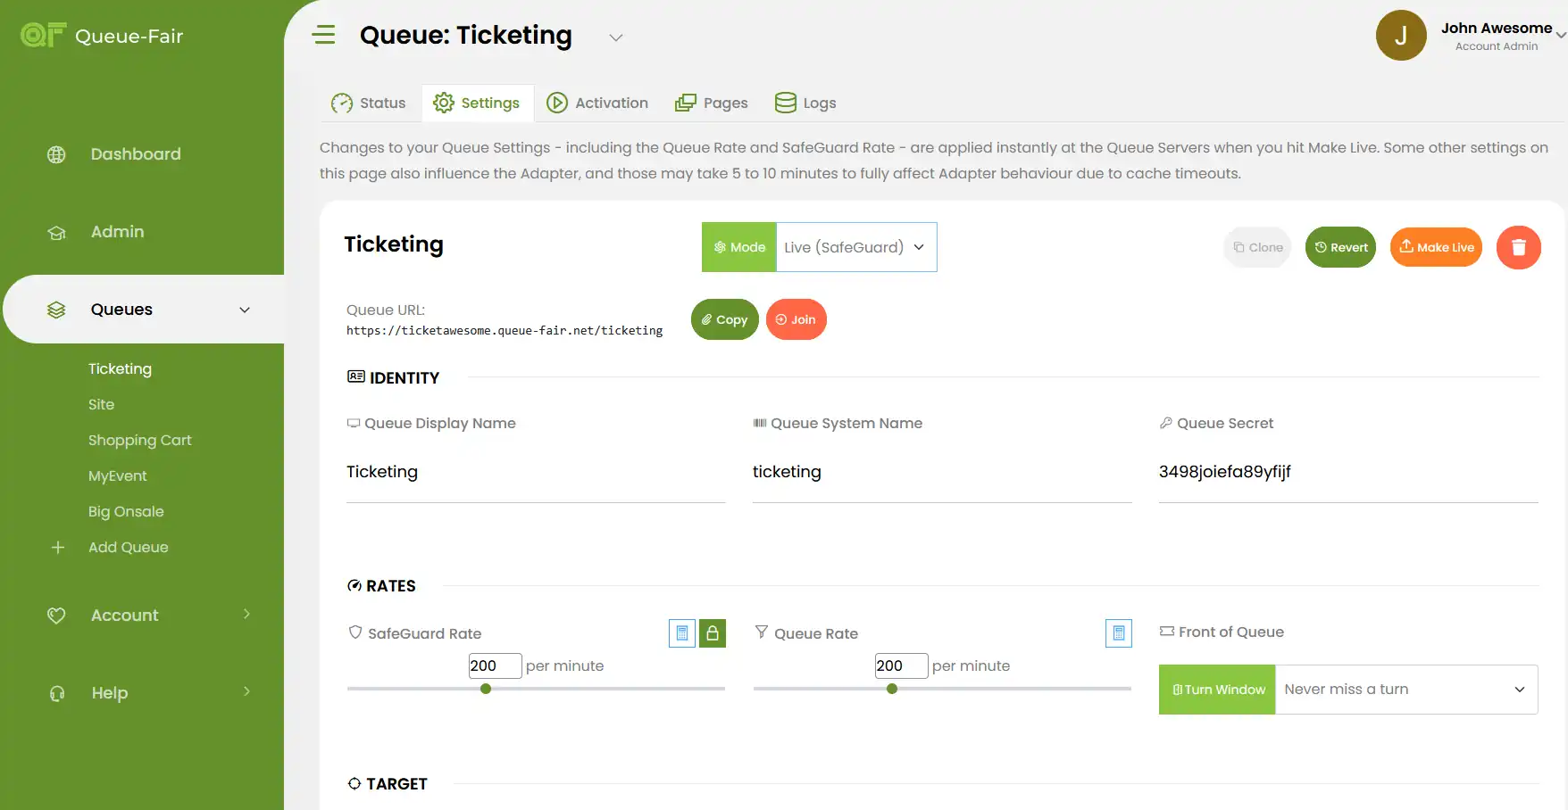The image size is (1568, 810).
Task: Click the red delete trash icon
Action: (x=1518, y=247)
